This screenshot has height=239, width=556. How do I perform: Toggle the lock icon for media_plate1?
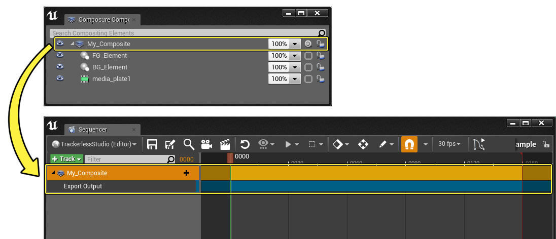click(x=320, y=79)
